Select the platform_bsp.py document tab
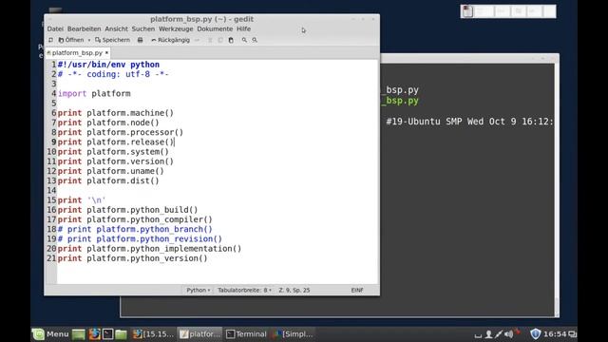608x342 pixels. (77, 53)
